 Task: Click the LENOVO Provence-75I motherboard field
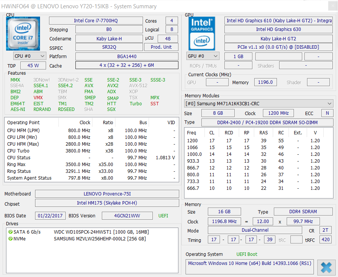tap(107, 194)
